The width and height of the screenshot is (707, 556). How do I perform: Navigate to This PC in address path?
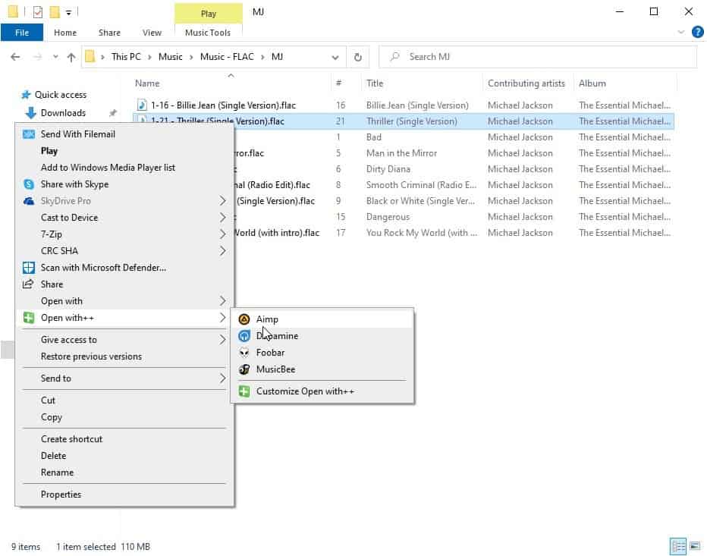pos(126,57)
